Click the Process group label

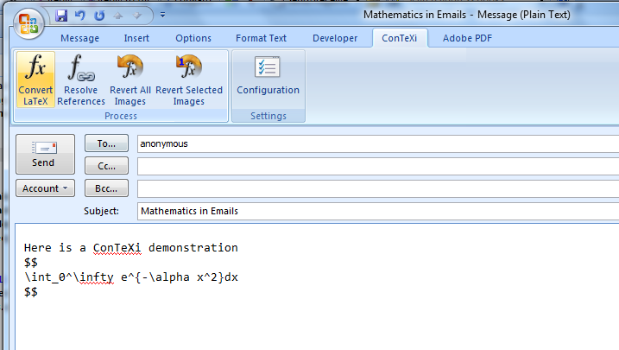(x=121, y=116)
